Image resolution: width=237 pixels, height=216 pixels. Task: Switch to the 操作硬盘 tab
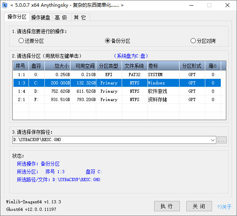point(41,17)
